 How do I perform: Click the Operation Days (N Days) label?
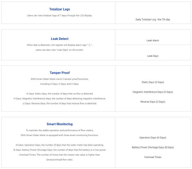coord(153,138)
